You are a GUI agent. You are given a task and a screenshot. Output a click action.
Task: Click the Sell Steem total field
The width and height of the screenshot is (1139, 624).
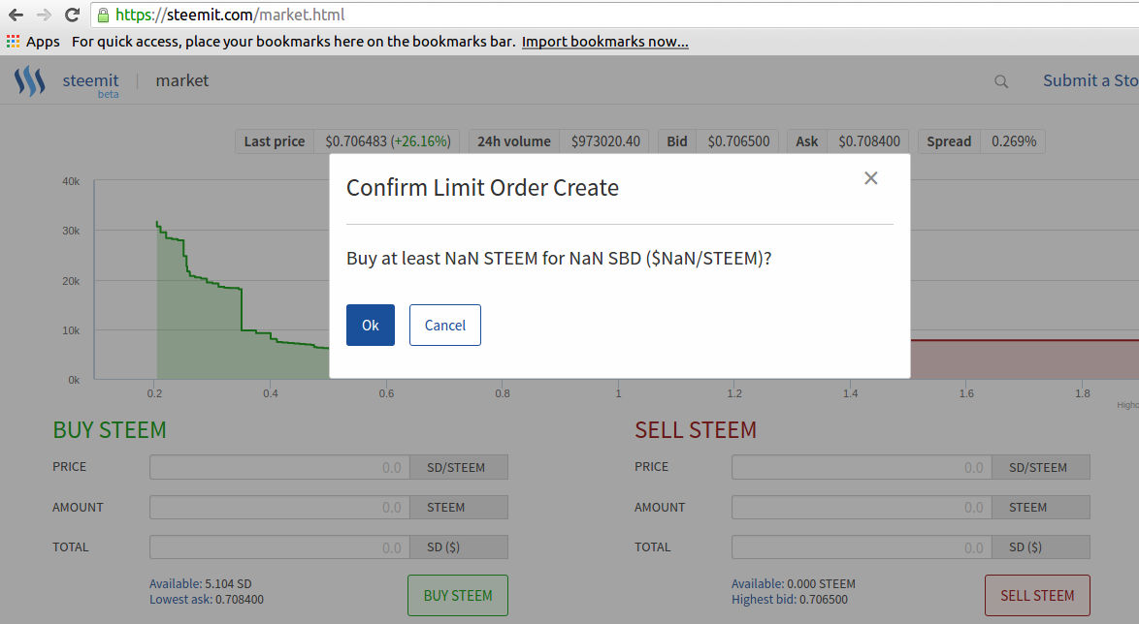[862, 547]
